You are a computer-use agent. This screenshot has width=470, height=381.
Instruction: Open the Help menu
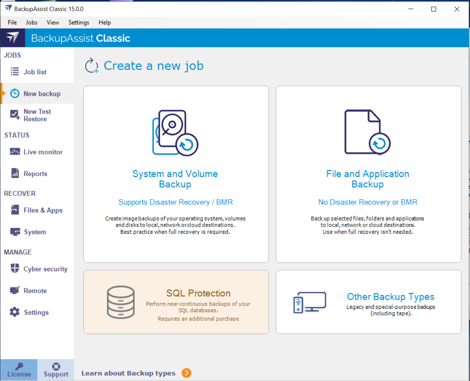105,23
